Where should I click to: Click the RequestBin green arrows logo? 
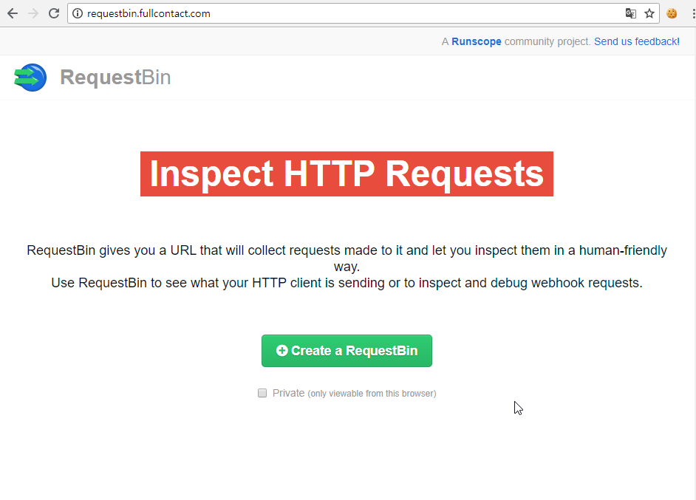30,78
